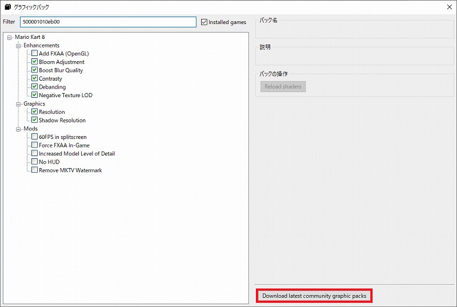Screen dimensions: 457x307
Task: Select the Bloom Adjustment text row
Action: point(62,62)
